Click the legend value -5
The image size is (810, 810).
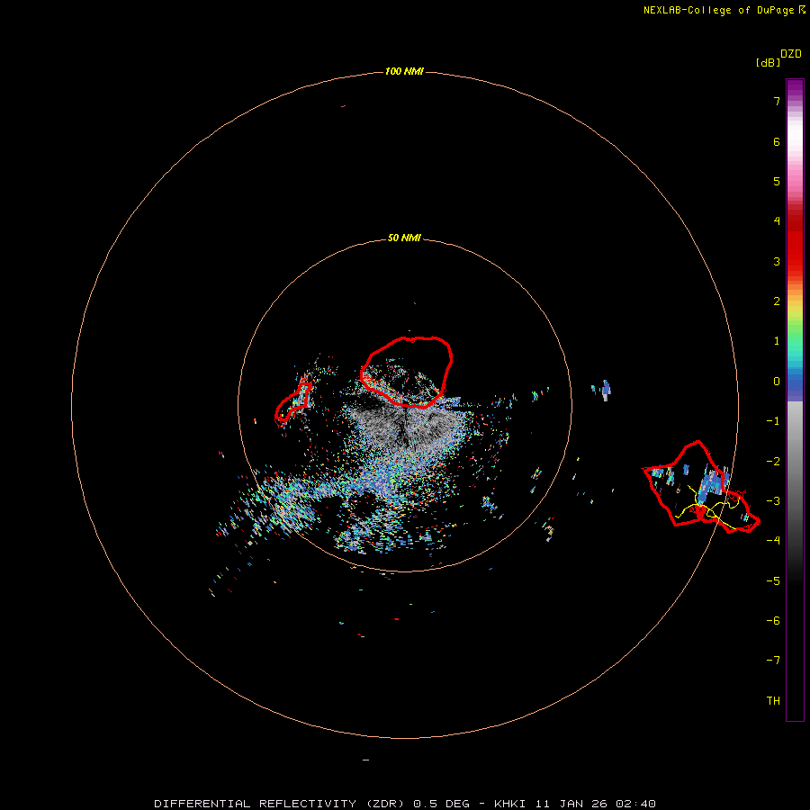click(x=773, y=581)
